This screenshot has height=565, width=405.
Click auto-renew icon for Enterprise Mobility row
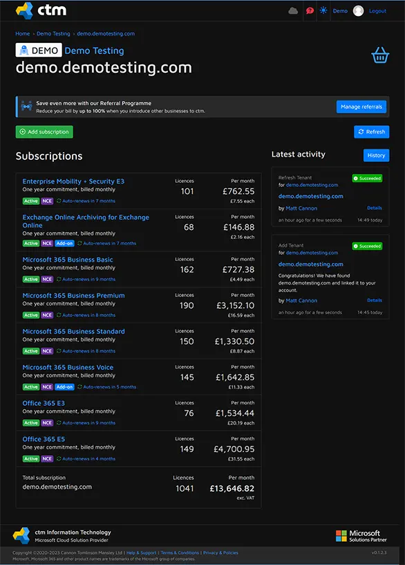tap(59, 201)
